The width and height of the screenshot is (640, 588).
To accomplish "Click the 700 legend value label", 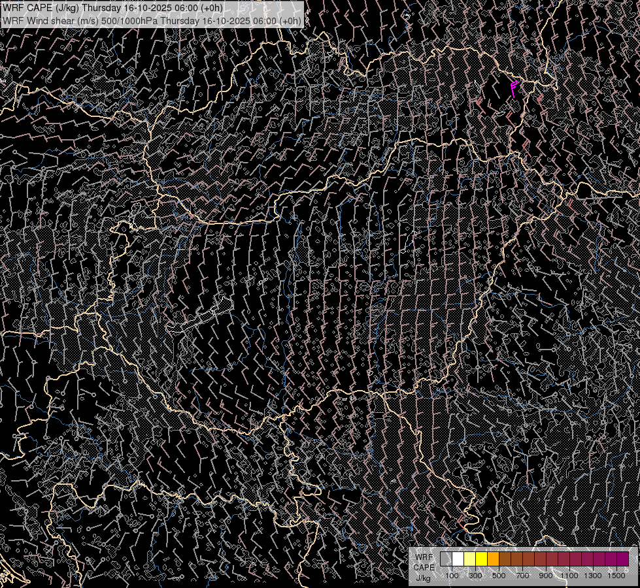I will coord(522,576).
